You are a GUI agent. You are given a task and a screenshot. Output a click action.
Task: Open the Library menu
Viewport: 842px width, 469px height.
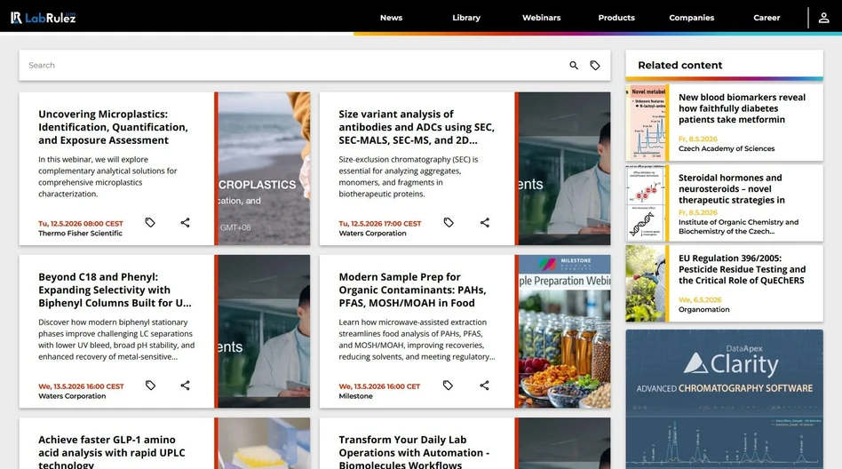click(466, 18)
